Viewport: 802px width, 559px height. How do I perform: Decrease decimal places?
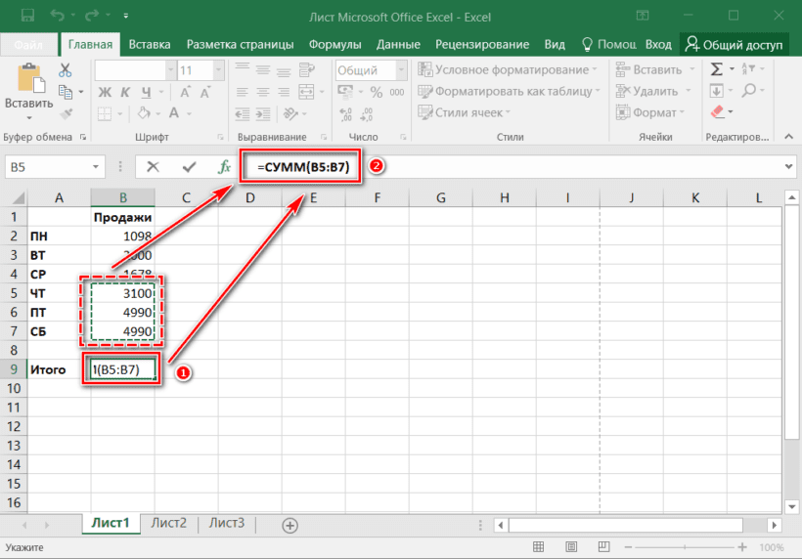point(366,114)
